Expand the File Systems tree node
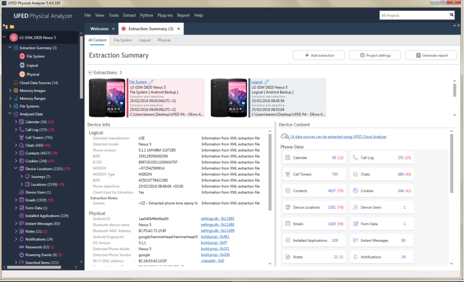This screenshot has height=282, width=464. pos(10,106)
